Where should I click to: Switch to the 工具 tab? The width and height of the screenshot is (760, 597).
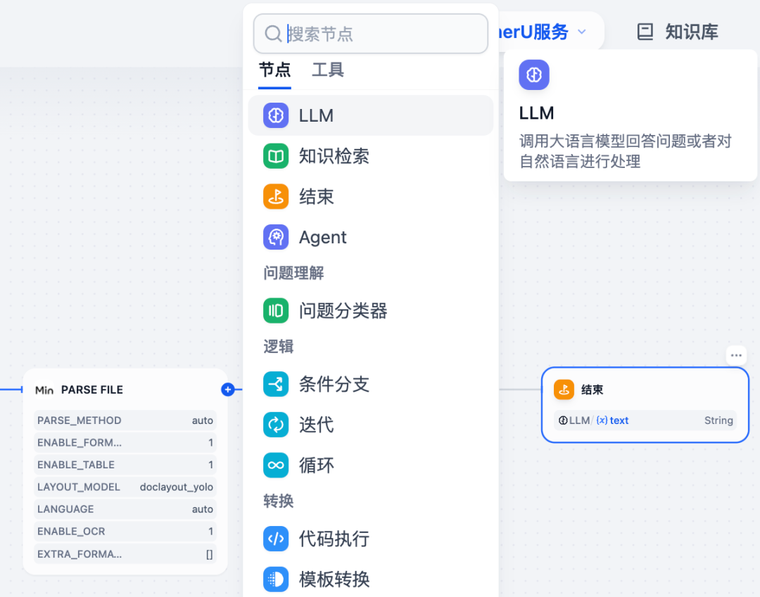click(327, 70)
